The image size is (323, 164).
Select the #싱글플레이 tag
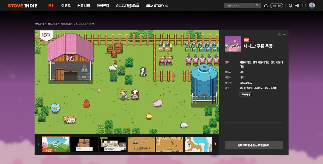coord(271,88)
